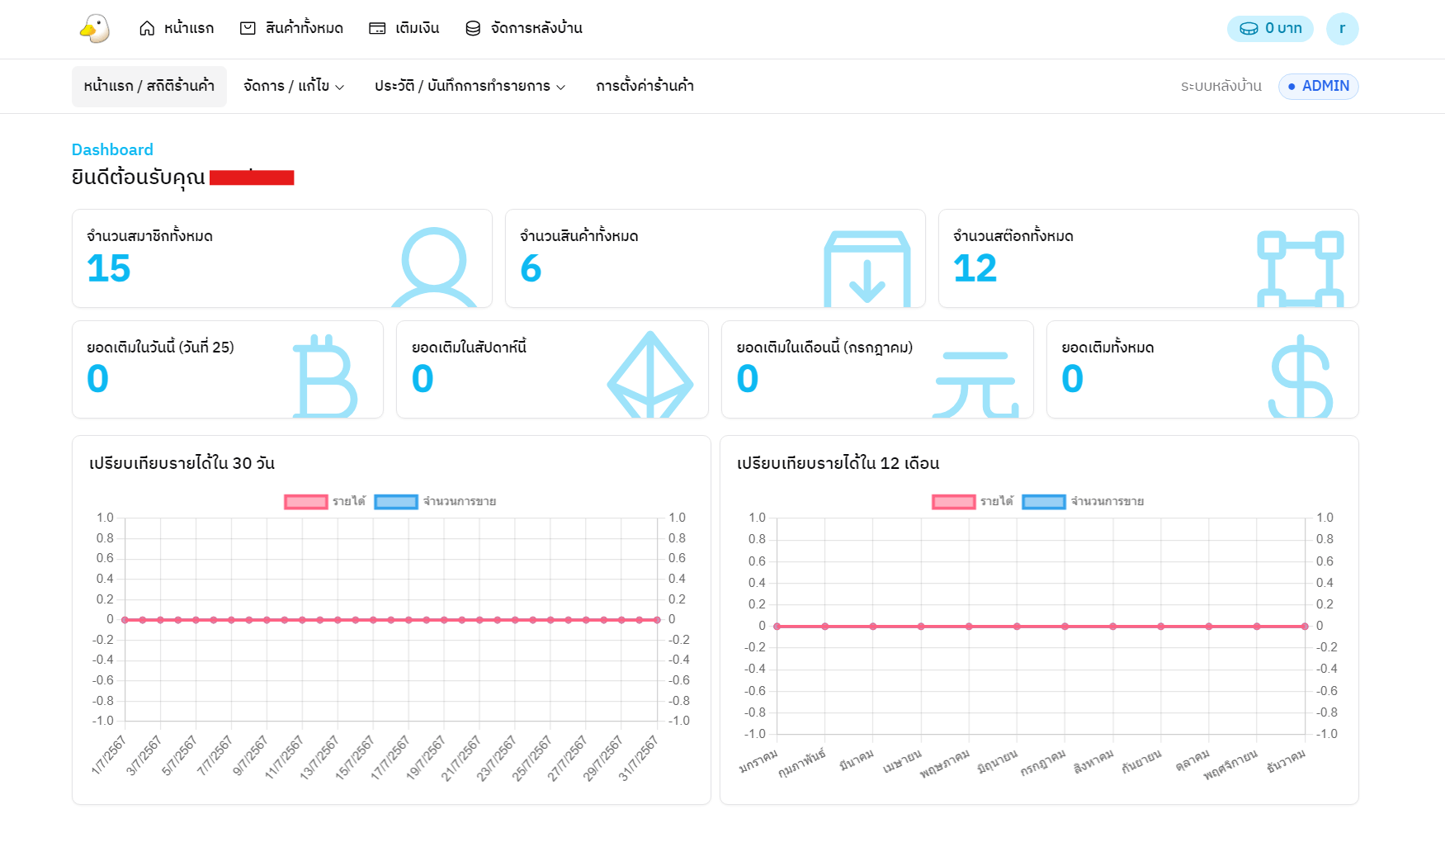Select หน้าแรก / สถิติร้านค้า tab
Viewport: 1445px width, 847px height.
point(149,87)
